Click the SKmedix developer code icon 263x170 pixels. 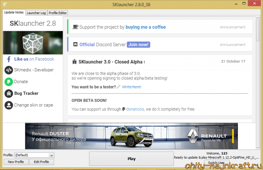pyautogui.click(x=9, y=70)
